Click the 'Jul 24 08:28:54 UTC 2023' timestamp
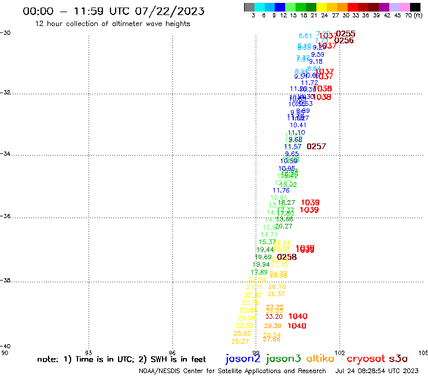Viewport: 428px width, 376px height. click(377, 371)
